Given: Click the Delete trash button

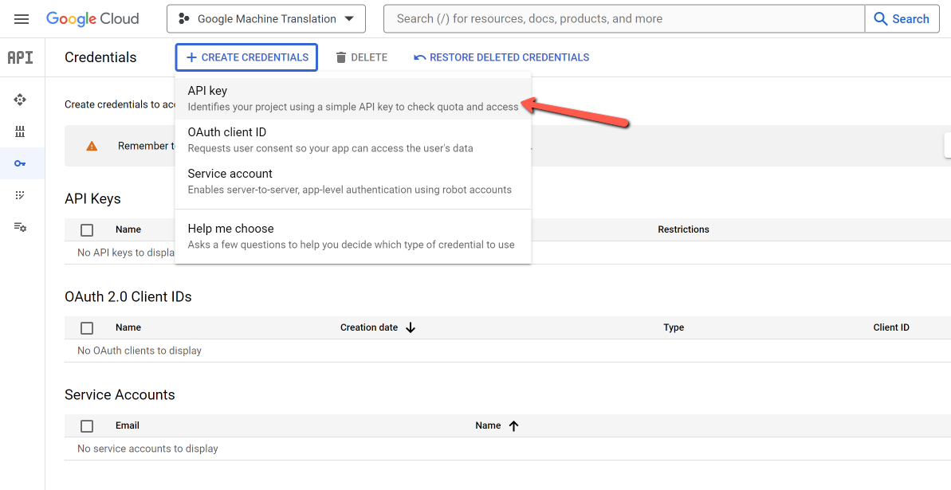Looking at the screenshot, I should click(361, 57).
